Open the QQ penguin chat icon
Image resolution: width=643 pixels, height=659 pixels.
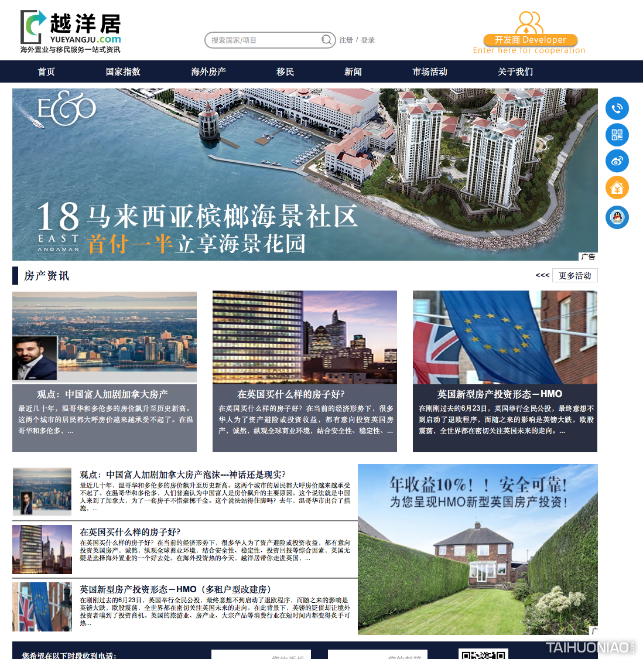point(617,217)
